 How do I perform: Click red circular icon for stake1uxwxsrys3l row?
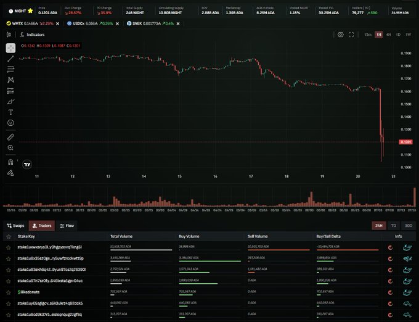click(390, 247)
